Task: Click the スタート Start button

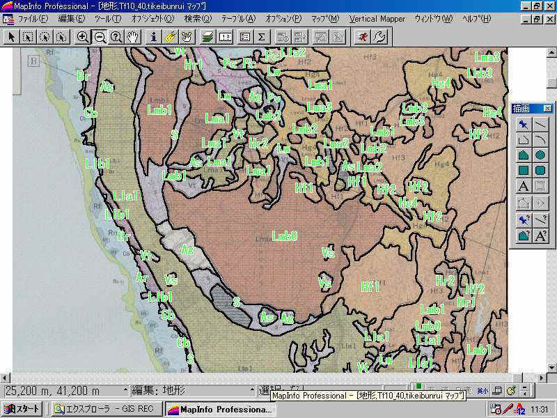Action: pos(23,409)
